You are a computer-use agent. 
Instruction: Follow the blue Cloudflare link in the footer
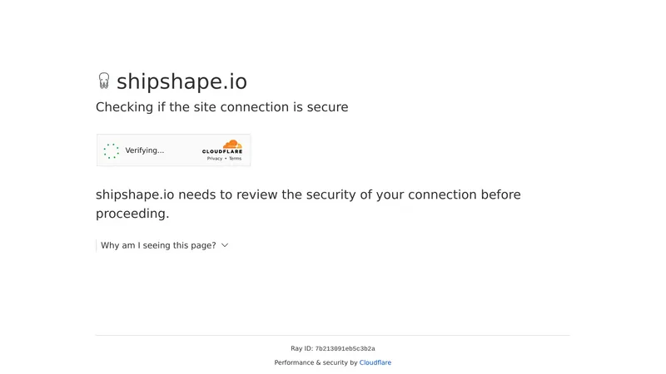(375, 362)
